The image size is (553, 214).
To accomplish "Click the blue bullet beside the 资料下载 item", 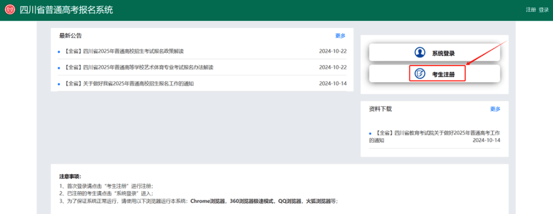I will (370, 133).
